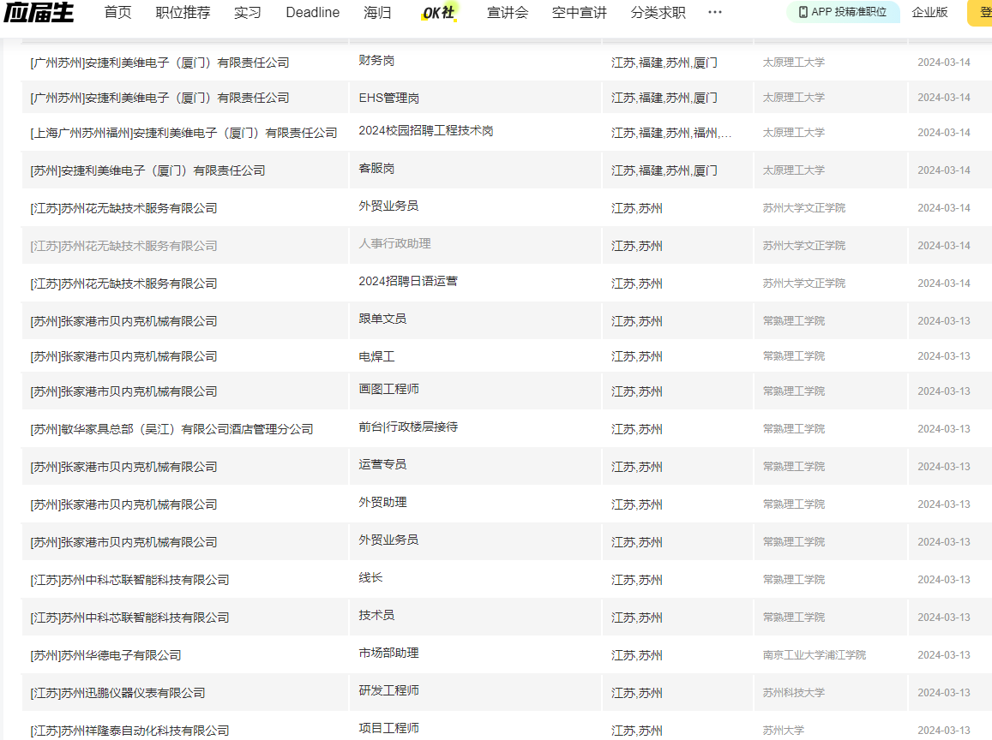Open the Deadline navigation item
The width and height of the screenshot is (992, 740).
(x=312, y=13)
